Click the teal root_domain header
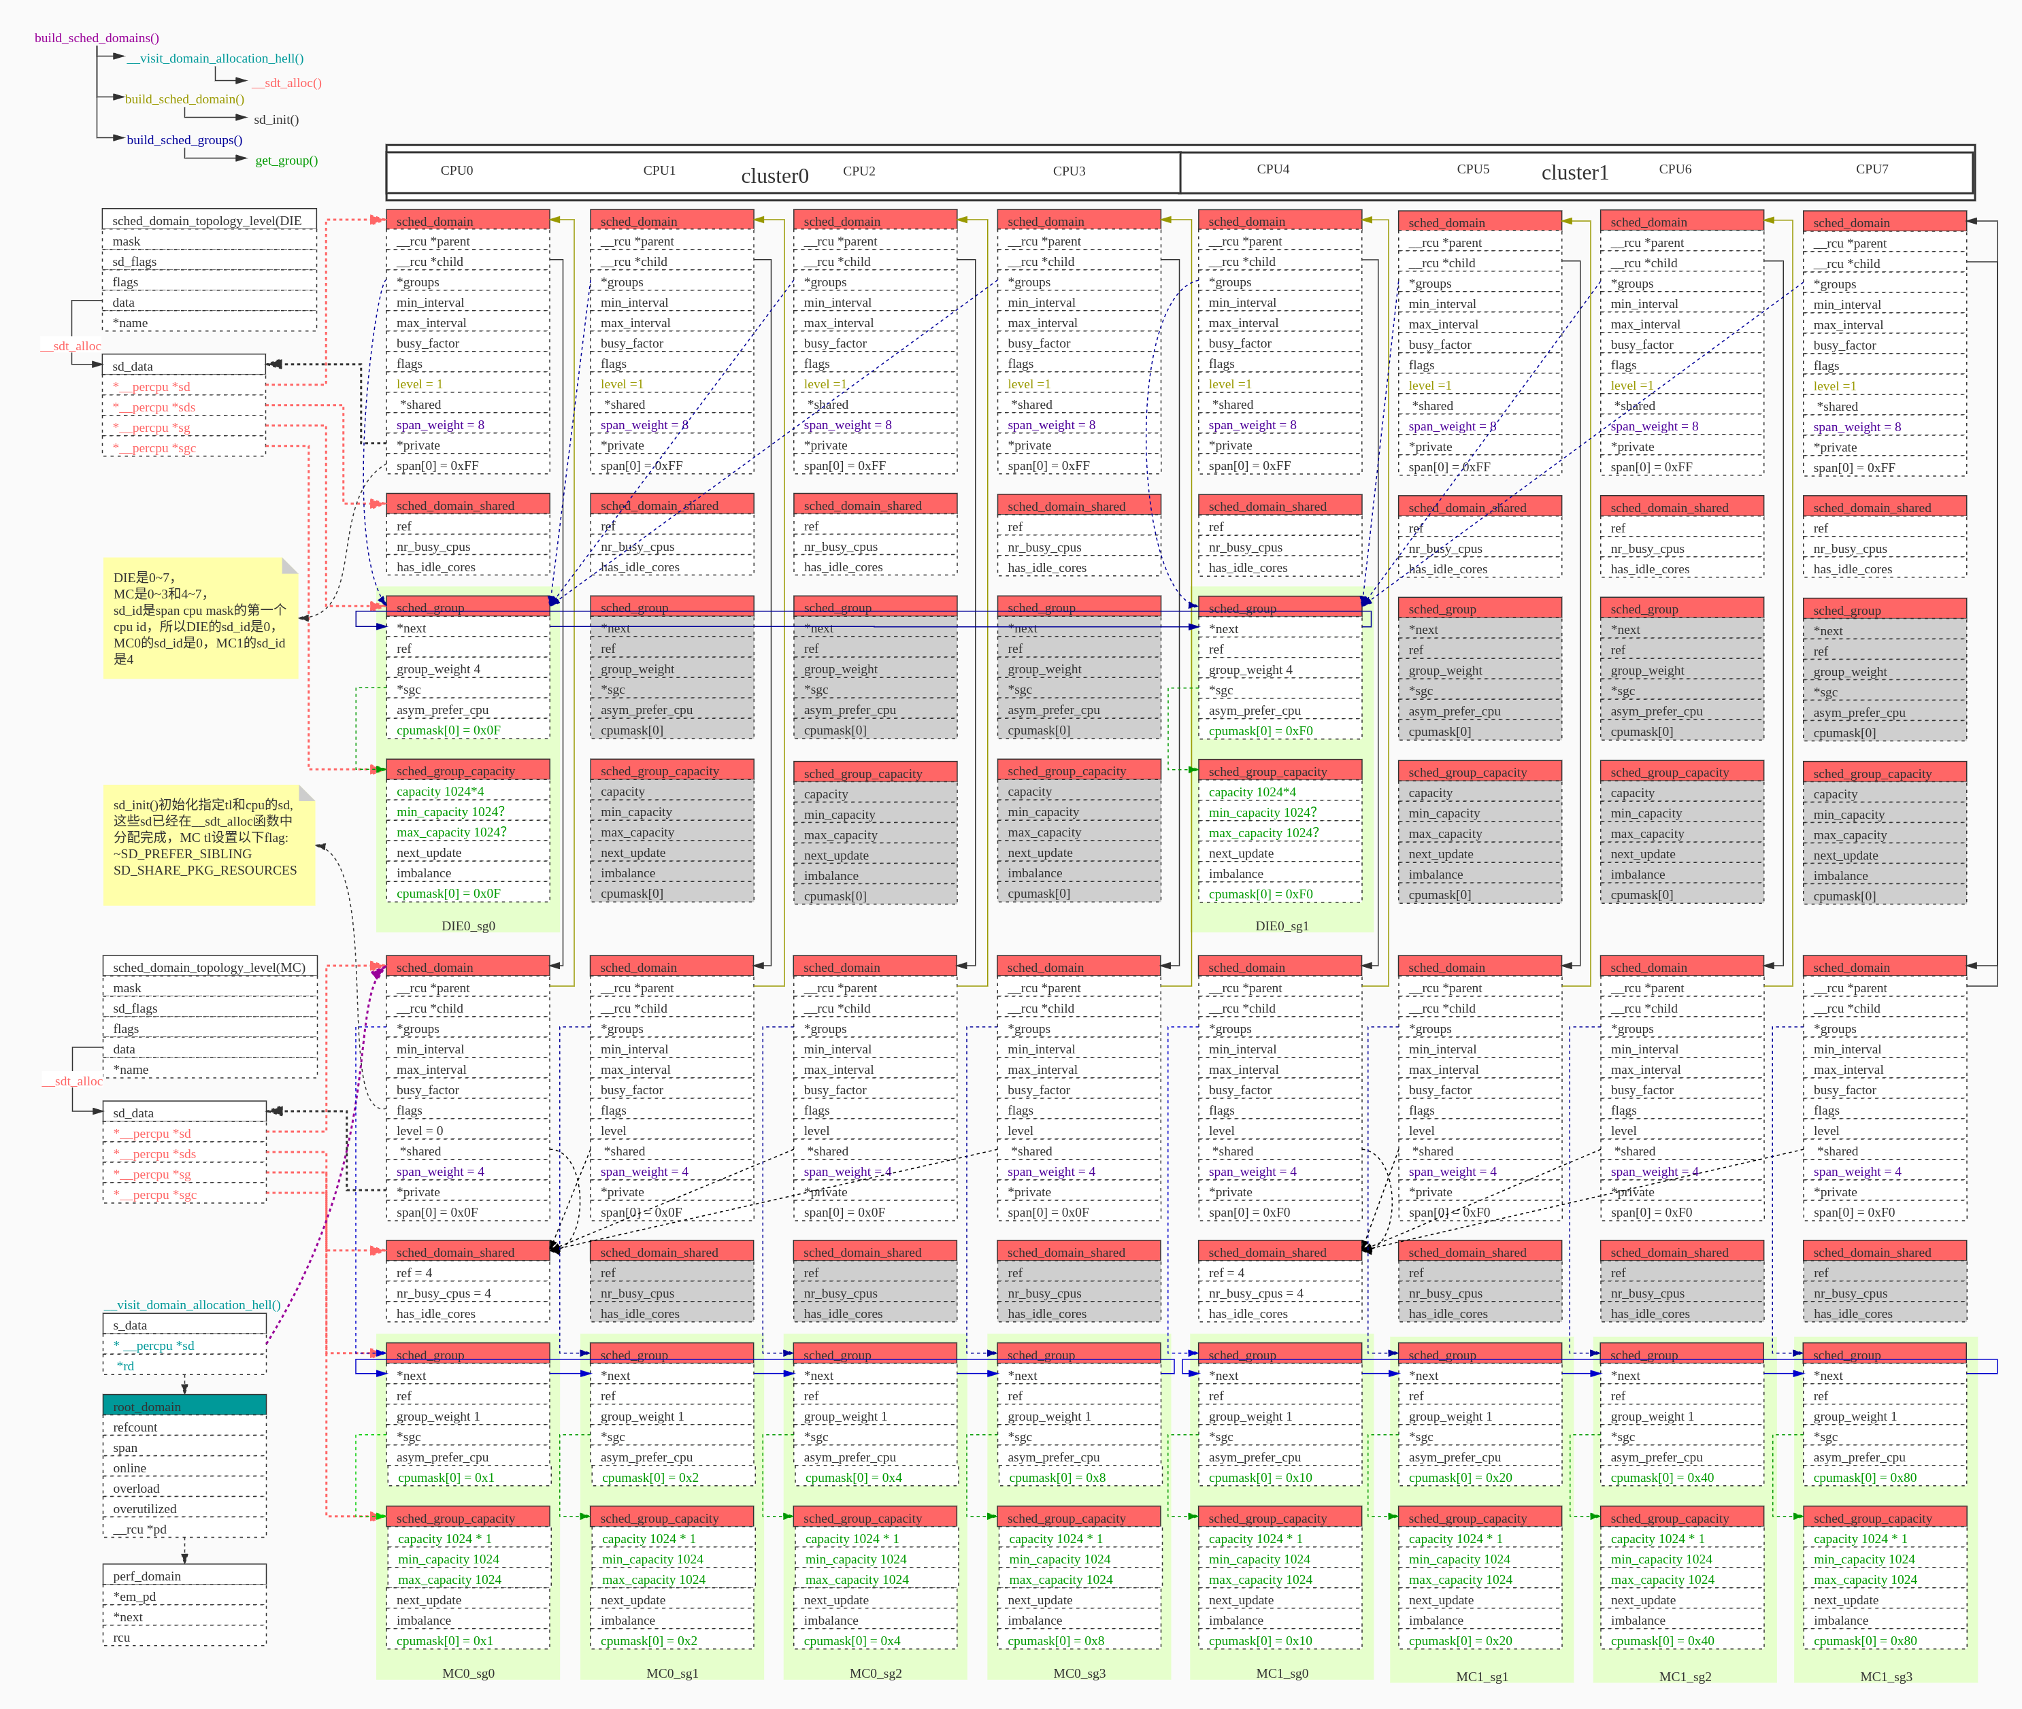Viewport: 2022px width, 1709px height. point(184,1406)
